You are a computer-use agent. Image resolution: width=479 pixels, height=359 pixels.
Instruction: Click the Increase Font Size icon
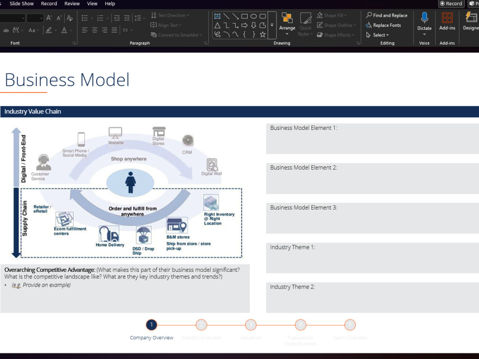(49, 18)
